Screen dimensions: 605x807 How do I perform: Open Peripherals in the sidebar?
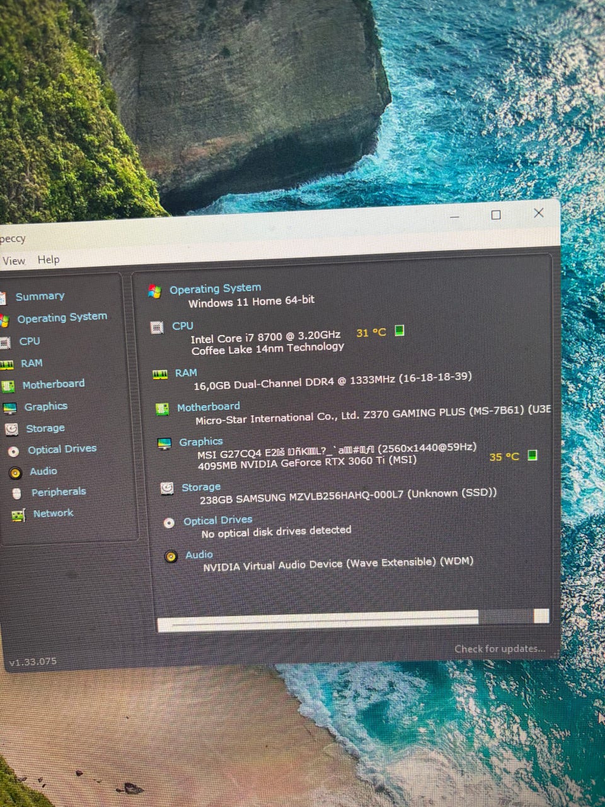click(59, 492)
